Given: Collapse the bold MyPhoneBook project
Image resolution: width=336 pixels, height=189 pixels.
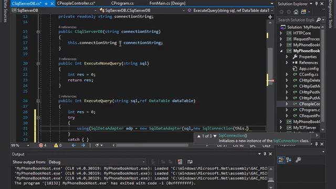Looking at the screenshot, I should [x=281, y=51].
